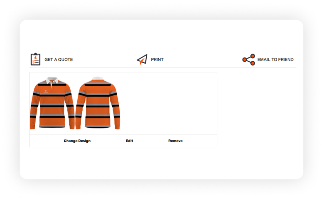The image size is (323, 199).
Task: Click the share nodes email icon
Action: pyautogui.click(x=249, y=60)
